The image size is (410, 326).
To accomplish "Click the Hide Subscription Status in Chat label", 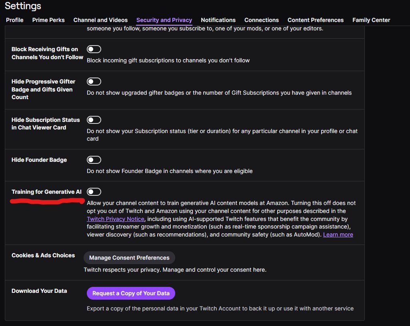I will 46,123.
